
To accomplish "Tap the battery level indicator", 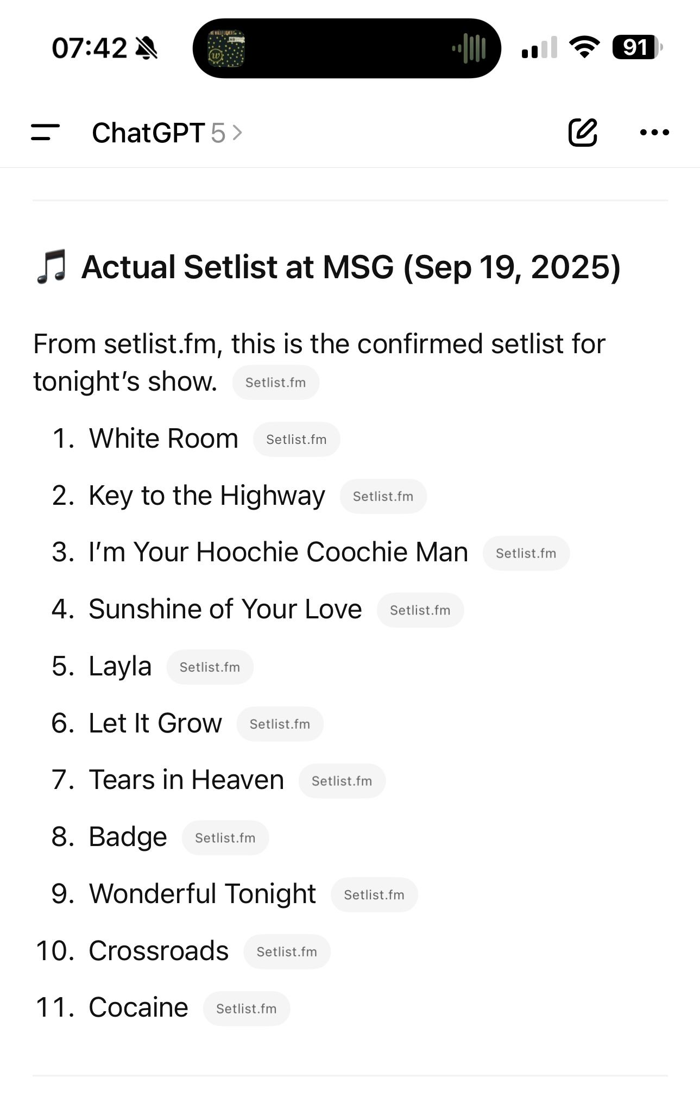I will [637, 47].
